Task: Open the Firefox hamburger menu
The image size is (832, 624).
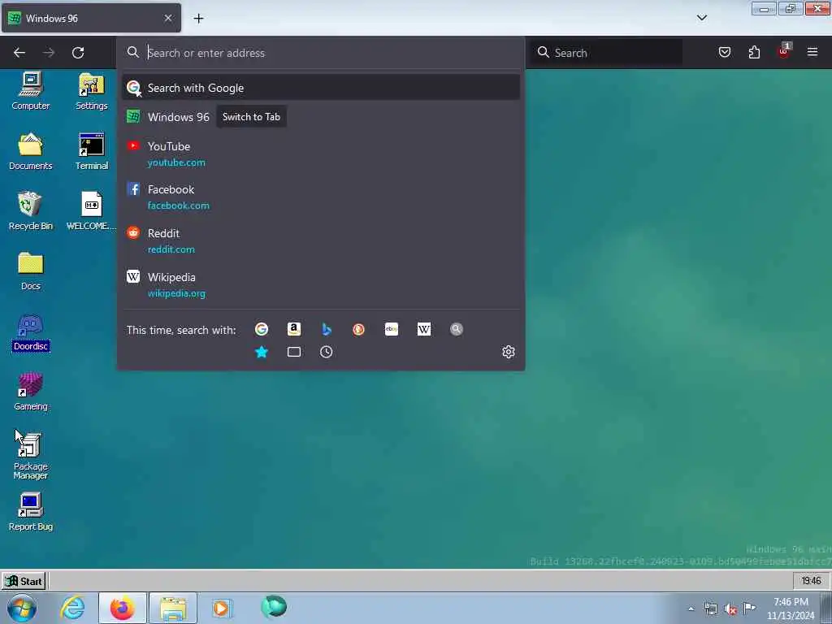Action: tap(812, 52)
